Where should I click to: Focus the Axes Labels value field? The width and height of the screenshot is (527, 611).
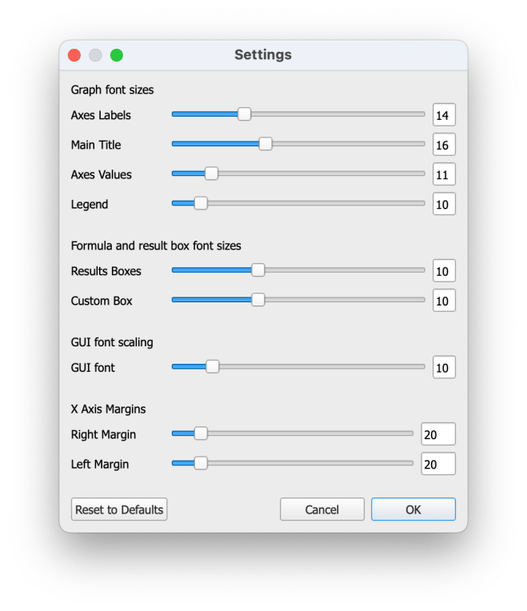tap(444, 115)
